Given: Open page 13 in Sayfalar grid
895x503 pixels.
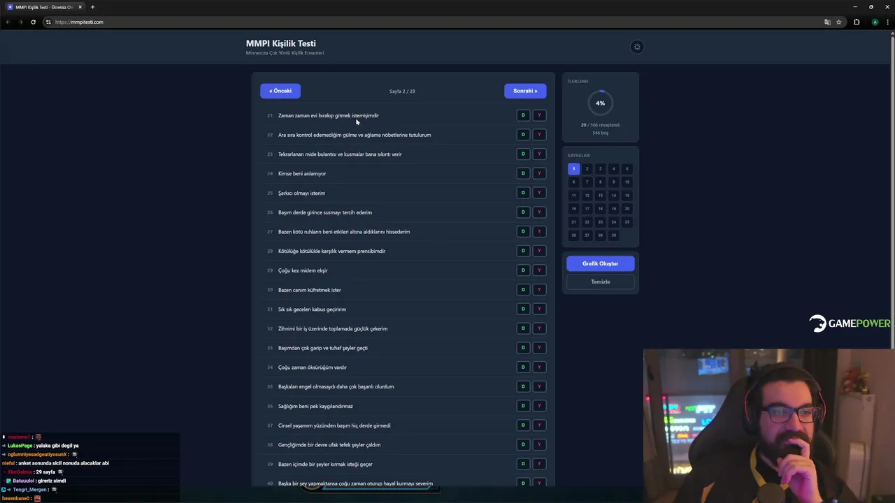Looking at the screenshot, I should 600,196.
